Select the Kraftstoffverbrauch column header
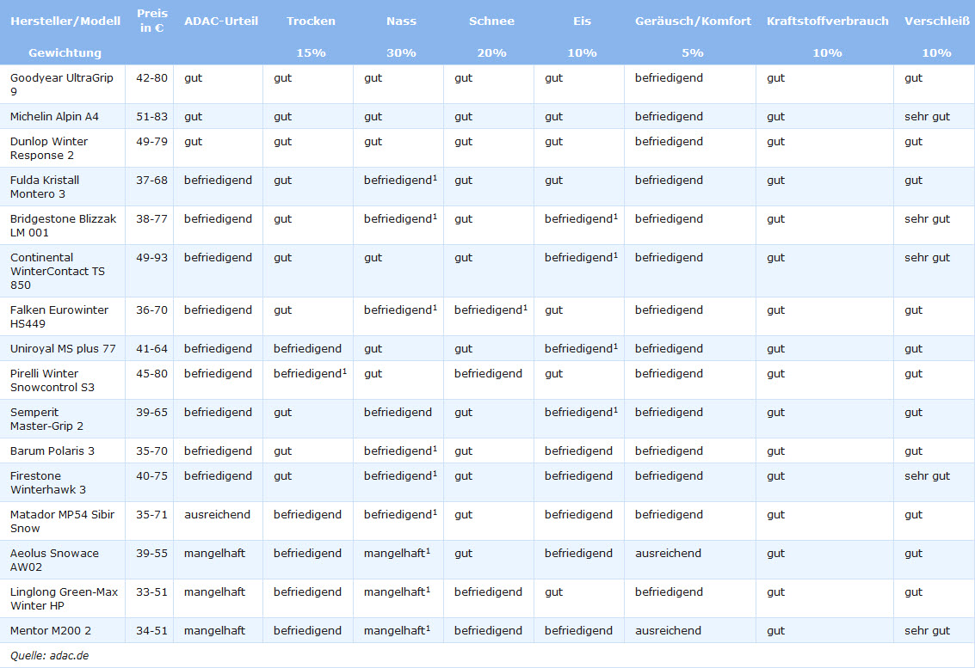Viewport: 975px width, 668px height. [x=827, y=21]
